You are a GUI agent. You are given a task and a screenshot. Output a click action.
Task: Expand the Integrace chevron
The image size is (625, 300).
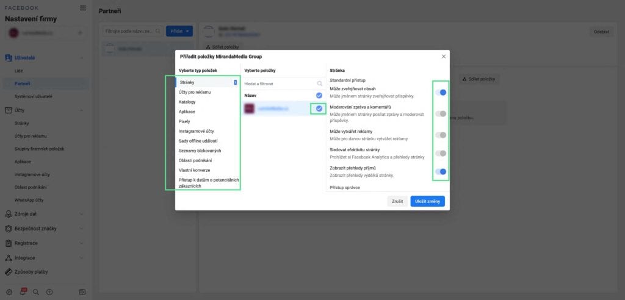coord(82,258)
